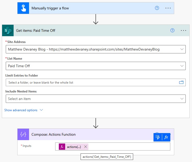Open the dynamic content picker button
The height and width of the screenshot is (162, 192).
coord(158,138)
